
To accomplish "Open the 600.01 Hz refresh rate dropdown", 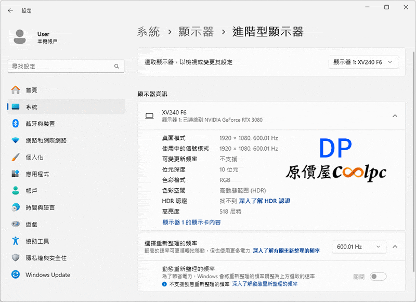I will [358, 246].
